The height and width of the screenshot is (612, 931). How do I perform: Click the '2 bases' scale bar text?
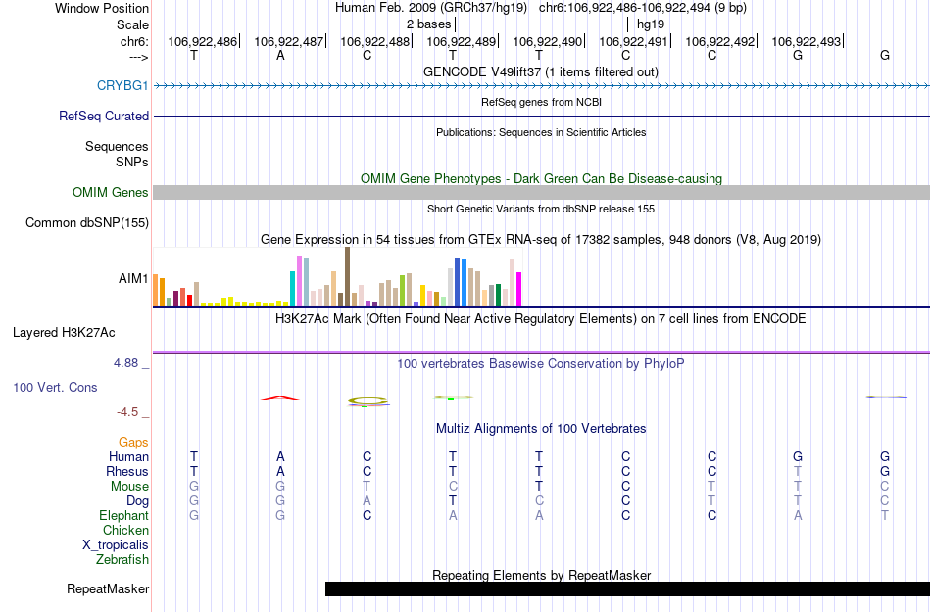(x=428, y=24)
